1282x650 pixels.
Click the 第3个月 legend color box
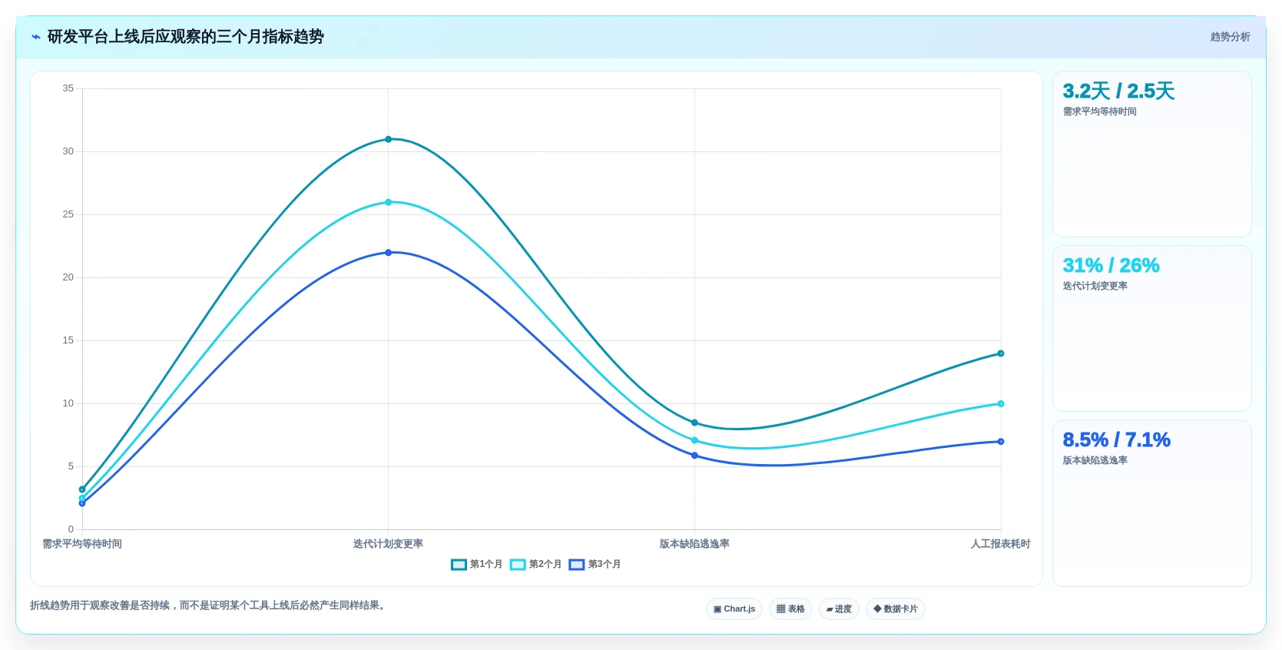click(577, 565)
